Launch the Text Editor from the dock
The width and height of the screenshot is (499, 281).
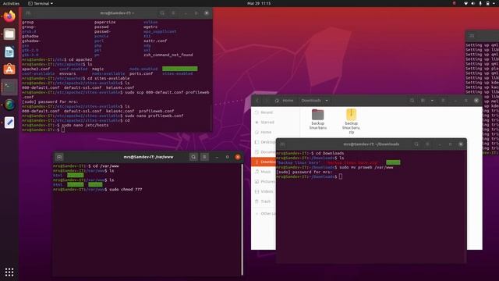9,123
